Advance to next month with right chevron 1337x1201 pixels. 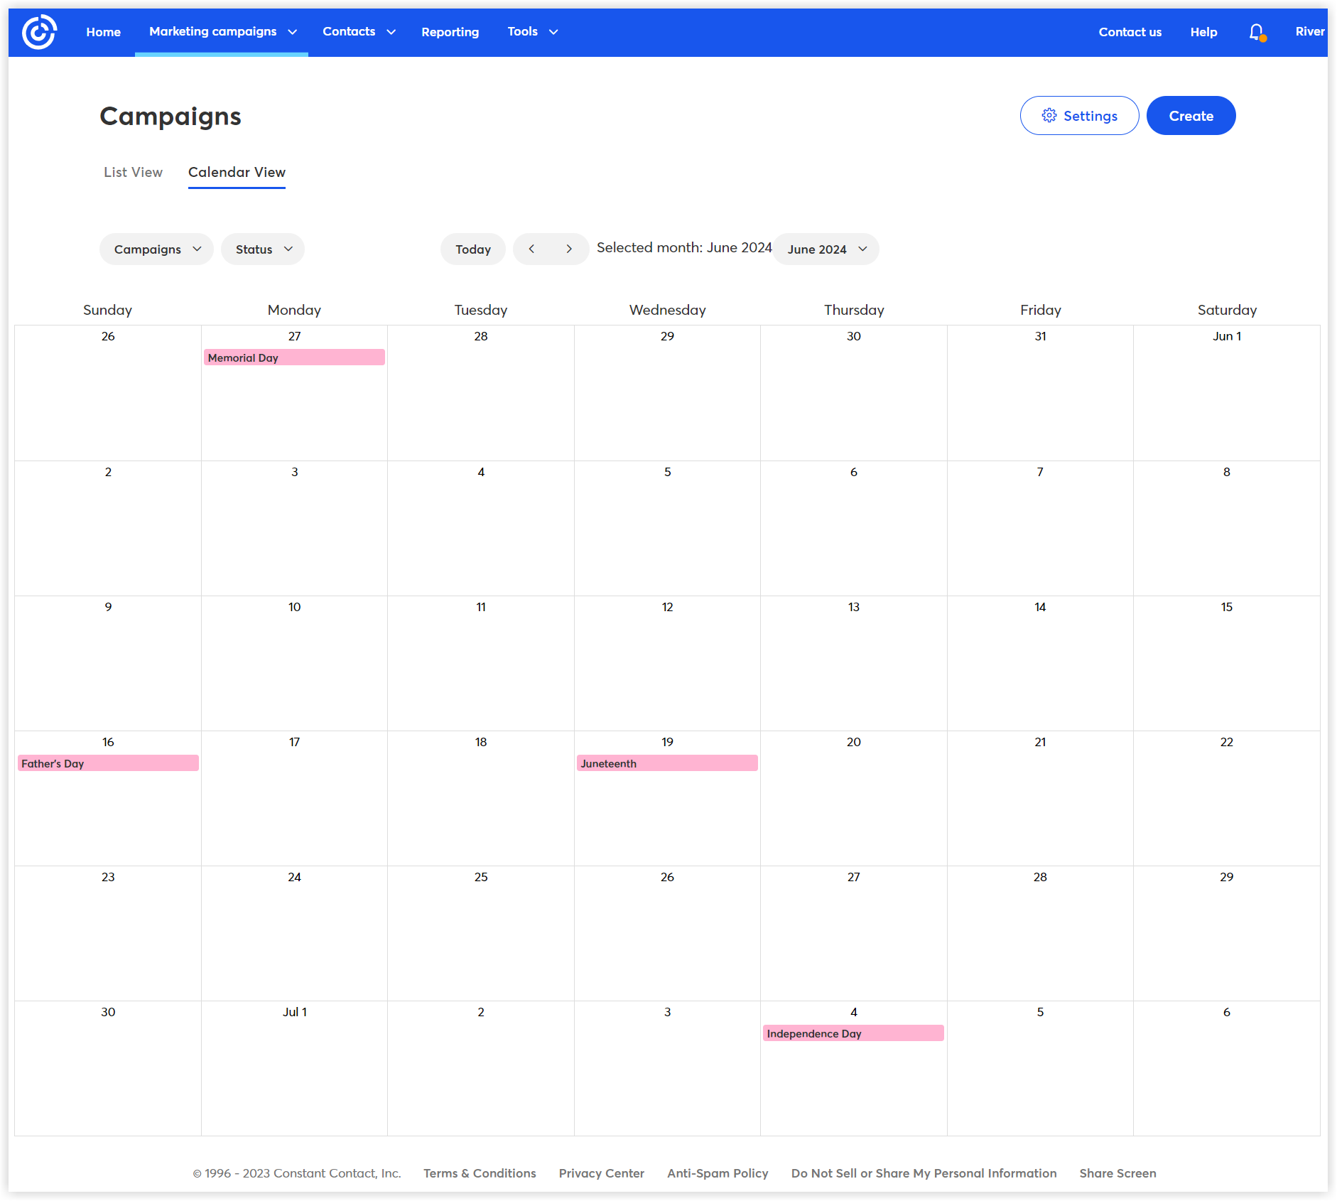tap(569, 249)
